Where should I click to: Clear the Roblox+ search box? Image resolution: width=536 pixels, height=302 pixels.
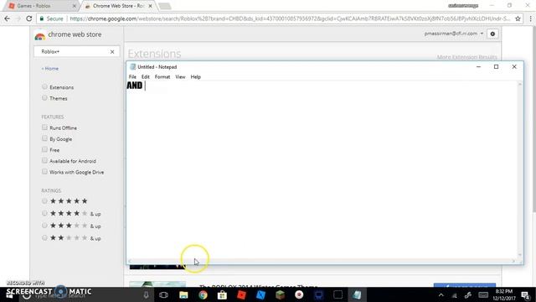click(112, 52)
